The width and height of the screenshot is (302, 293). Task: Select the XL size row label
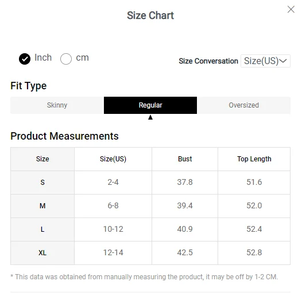pyautogui.click(x=42, y=253)
